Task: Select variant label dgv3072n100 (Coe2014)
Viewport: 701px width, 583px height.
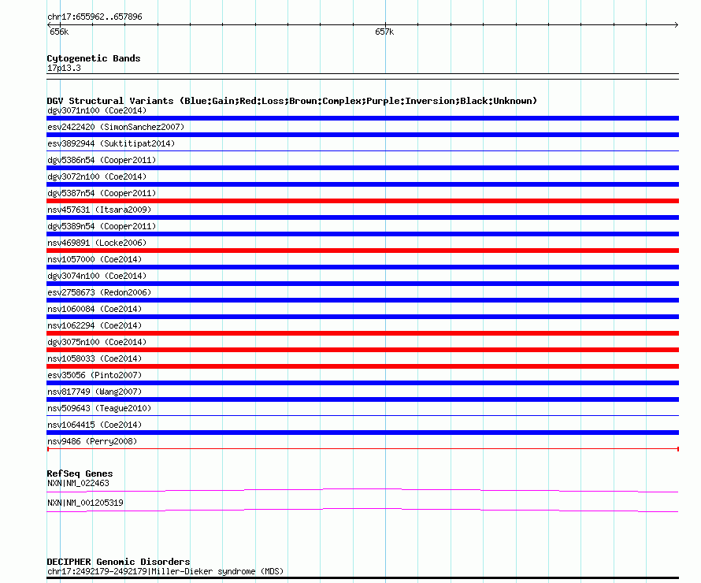Action: [97, 176]
